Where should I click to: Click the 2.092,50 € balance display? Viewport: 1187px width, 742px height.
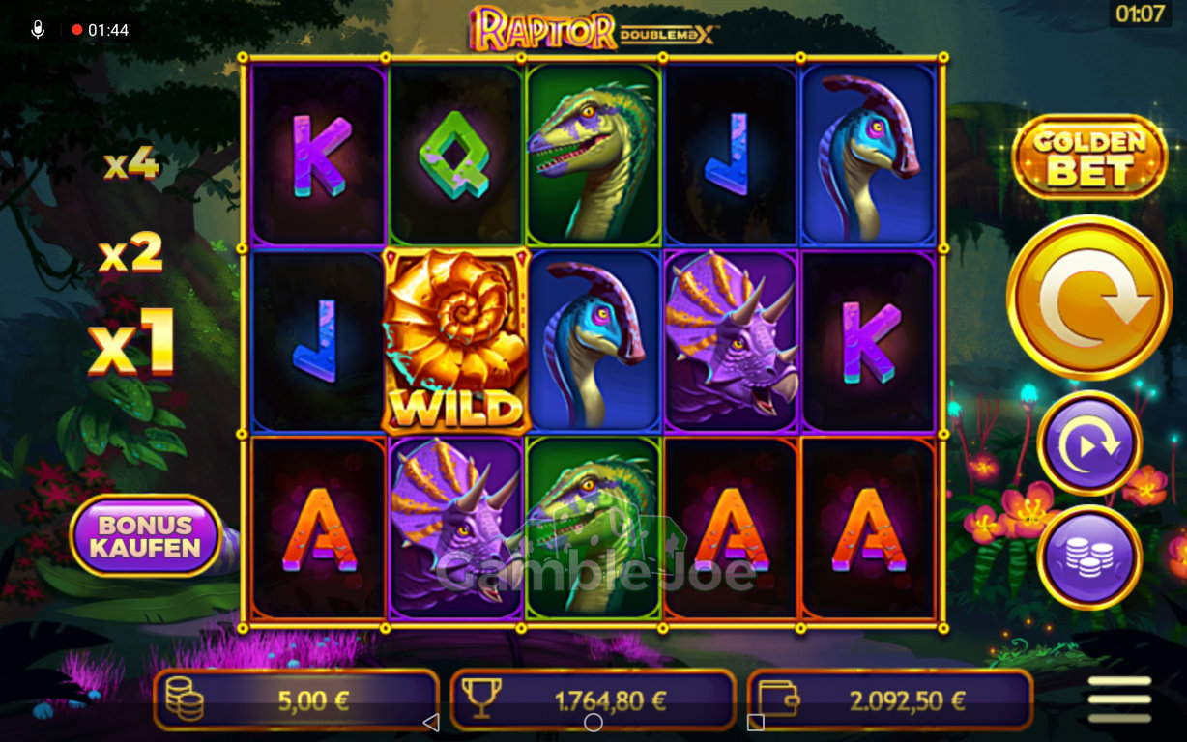890,700
